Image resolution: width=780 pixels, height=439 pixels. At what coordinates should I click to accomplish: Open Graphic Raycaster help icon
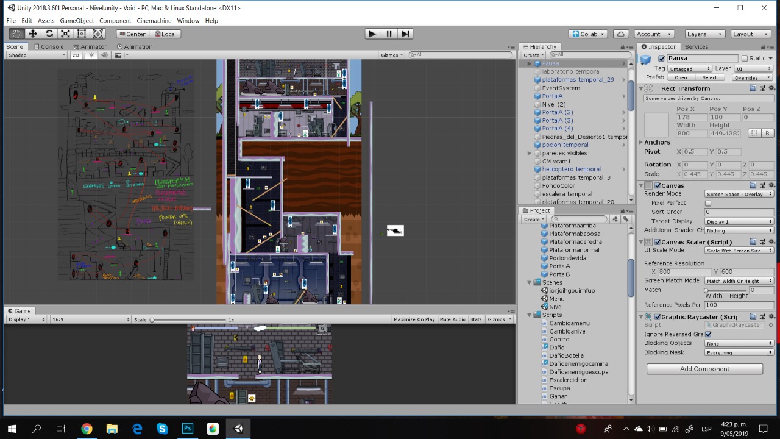753,317
